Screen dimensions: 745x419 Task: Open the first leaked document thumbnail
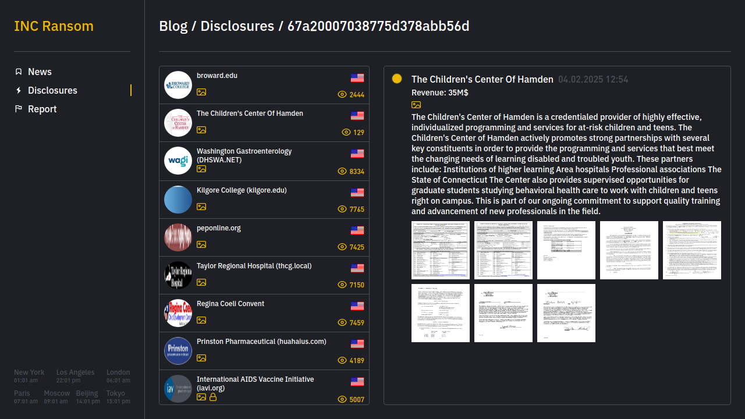pyautogui.click(x=441, y=250)
